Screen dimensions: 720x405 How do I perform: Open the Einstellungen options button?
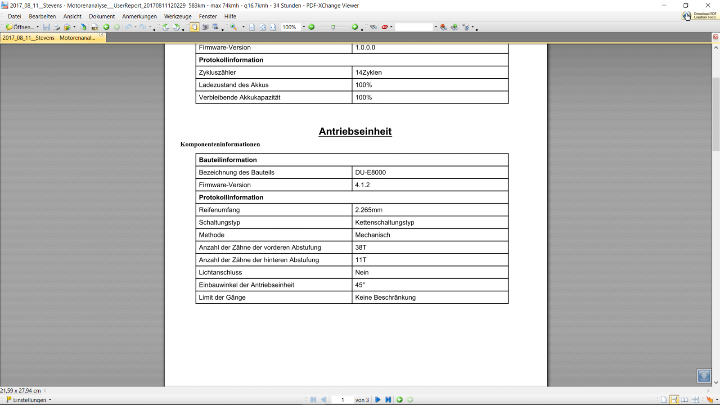point(29,400)
